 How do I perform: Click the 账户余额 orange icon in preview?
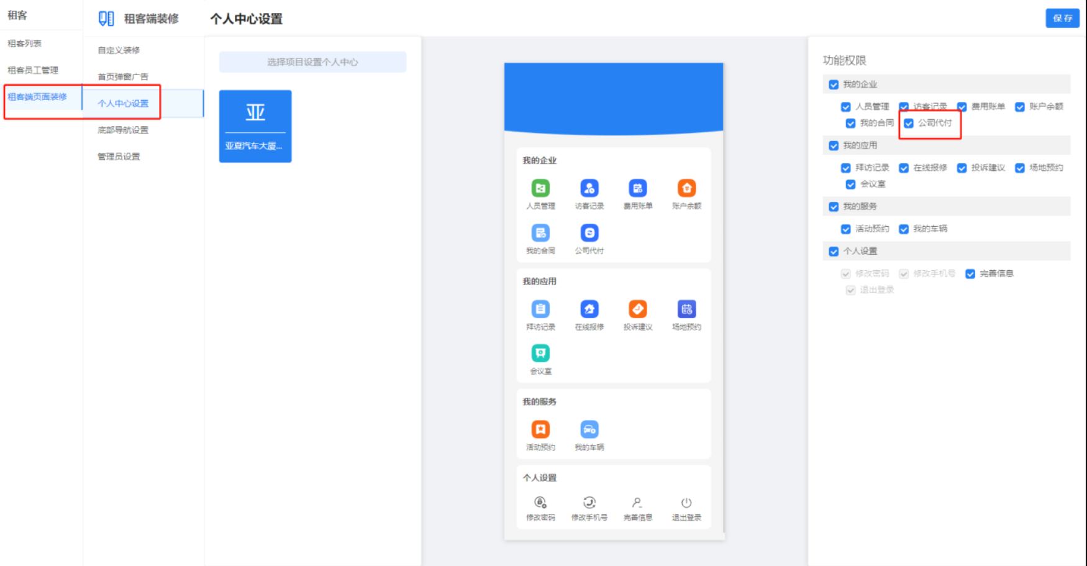[686, 188]
